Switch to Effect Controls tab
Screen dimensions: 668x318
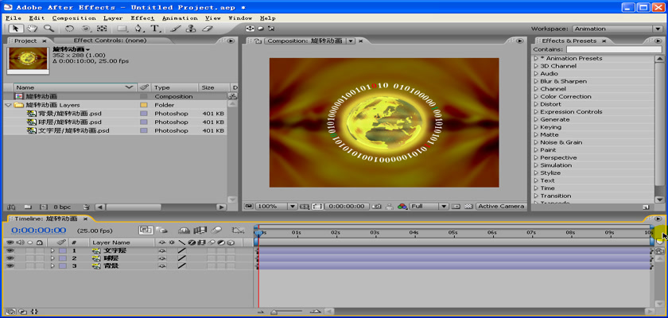(x=110, y=41)
